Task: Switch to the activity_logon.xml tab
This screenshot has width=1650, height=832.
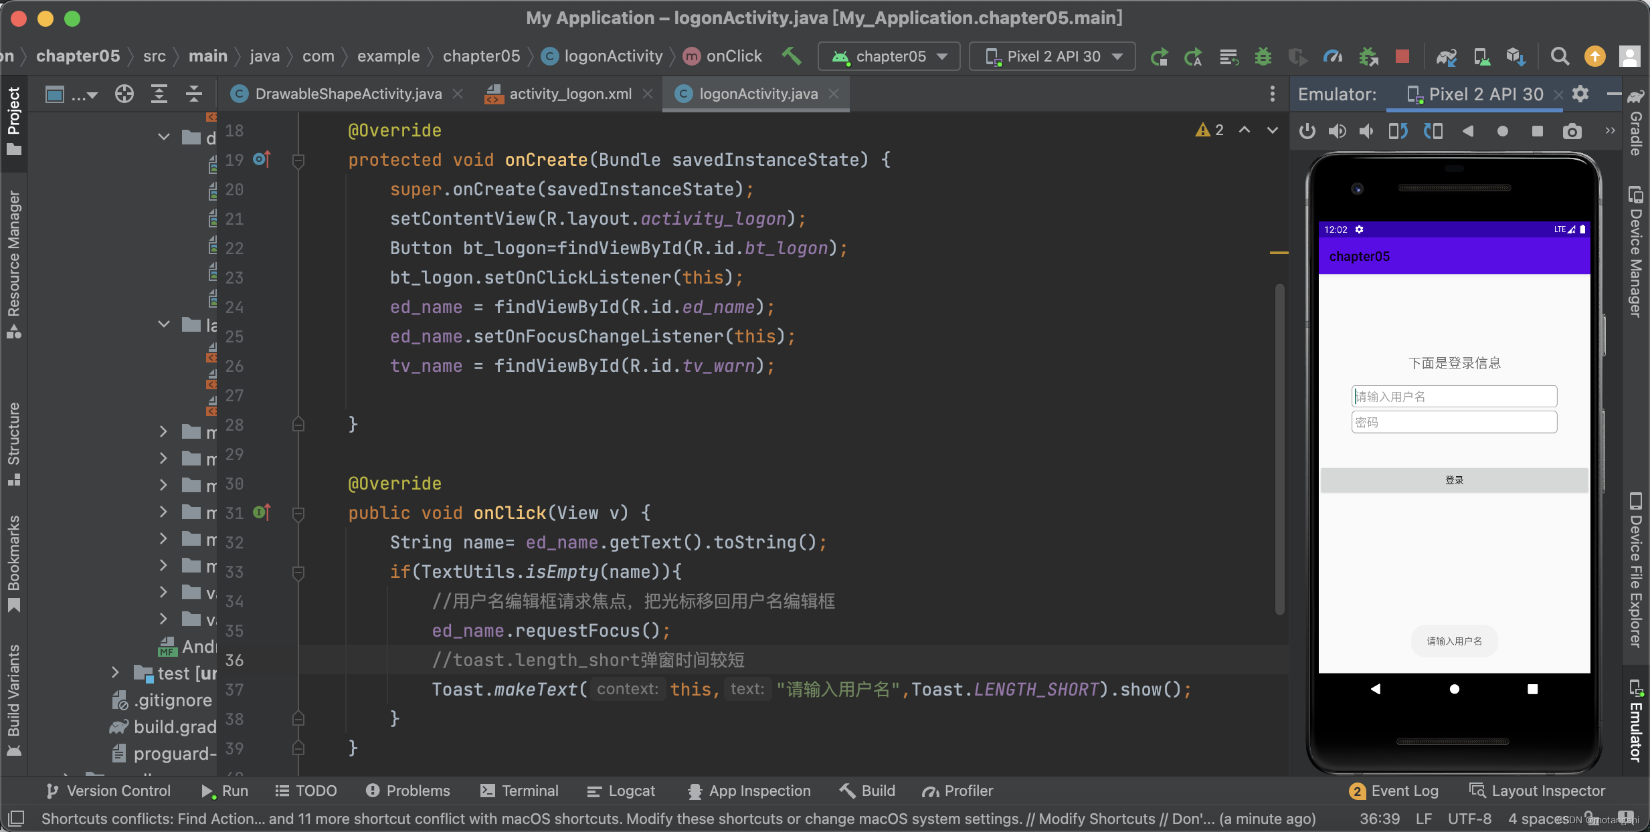Action: 569,94
